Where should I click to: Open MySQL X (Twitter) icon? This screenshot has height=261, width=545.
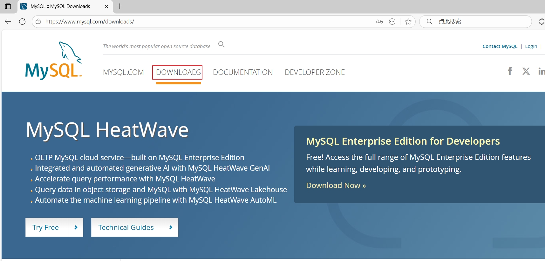coord(526,71)
